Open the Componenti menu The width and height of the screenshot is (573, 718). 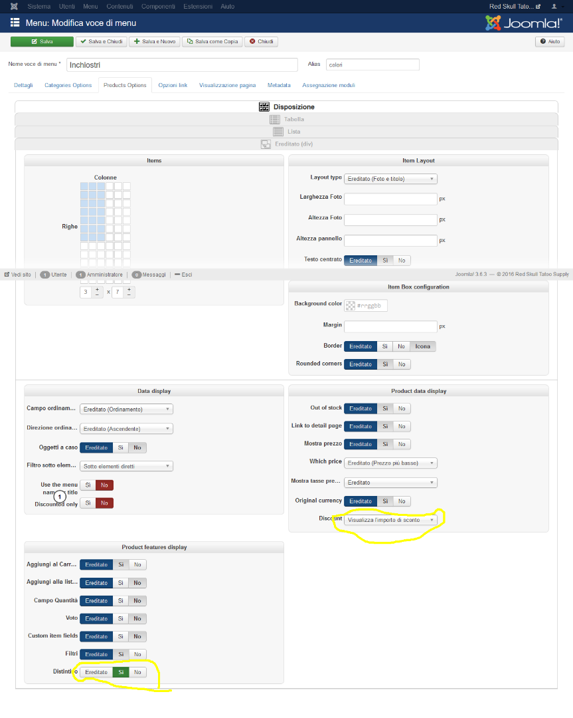[x=158, y=7]
